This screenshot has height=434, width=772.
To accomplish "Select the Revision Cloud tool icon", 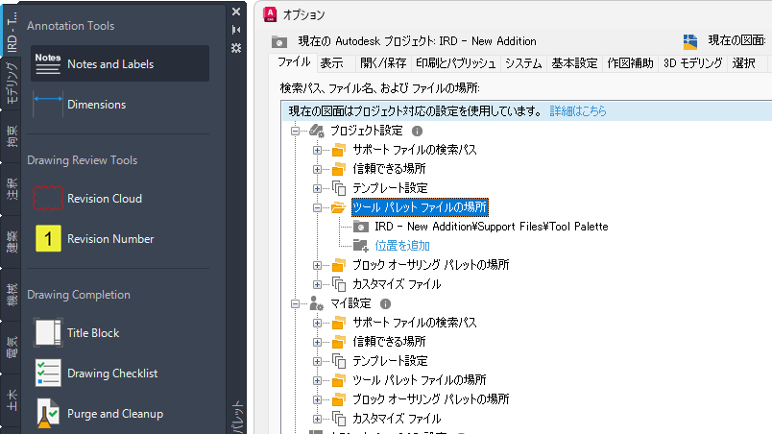I will pos(48,199).
